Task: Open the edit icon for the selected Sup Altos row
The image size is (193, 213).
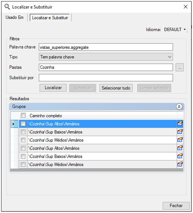Action: click(x=180, y=124)
